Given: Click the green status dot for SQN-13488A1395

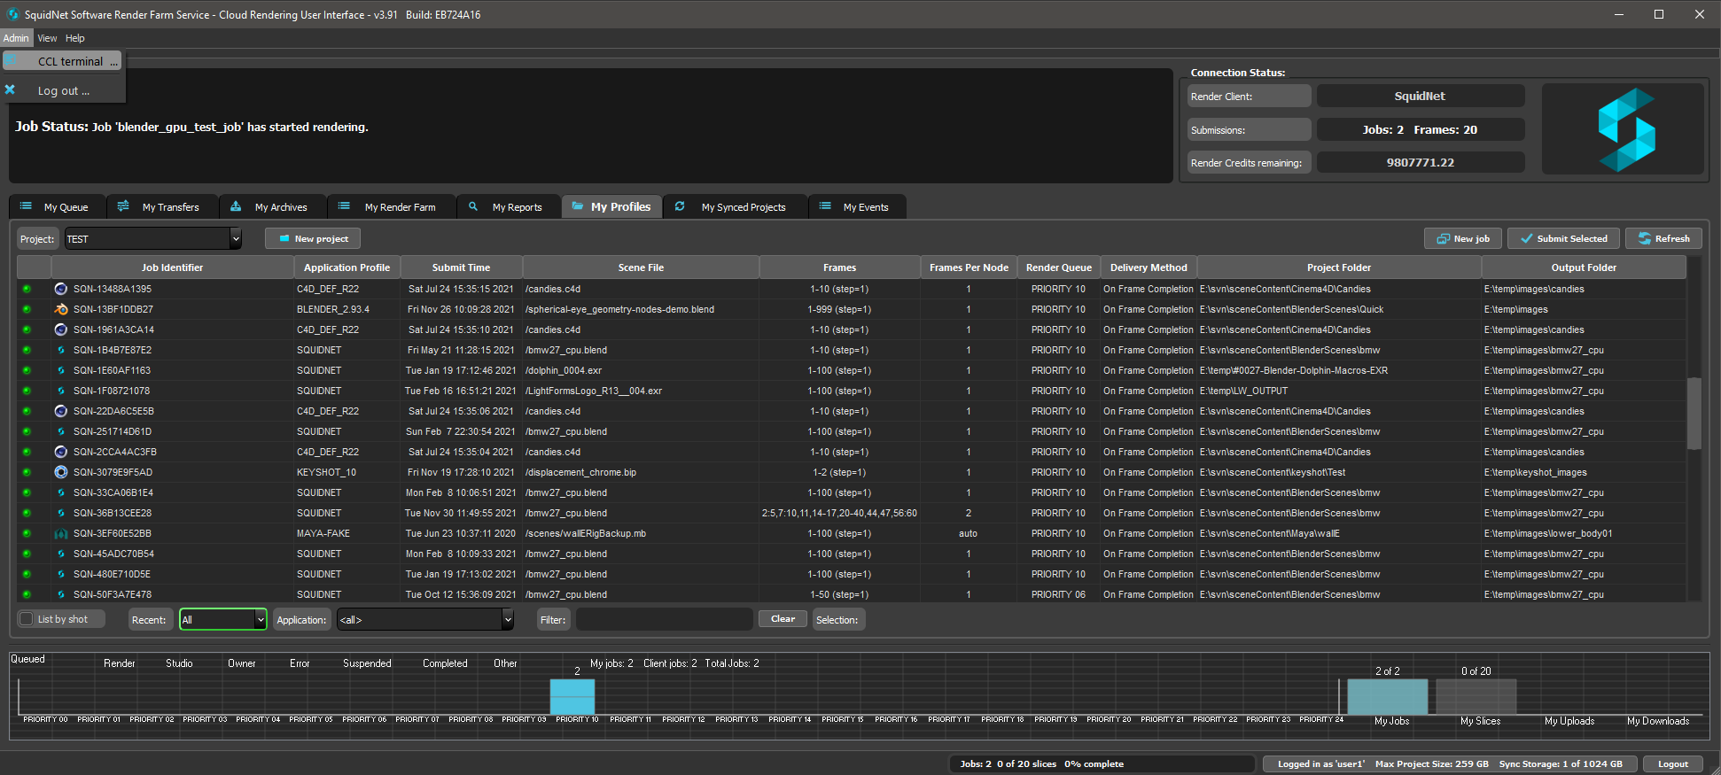Looking at the screenshot, I should pos(27,289).
